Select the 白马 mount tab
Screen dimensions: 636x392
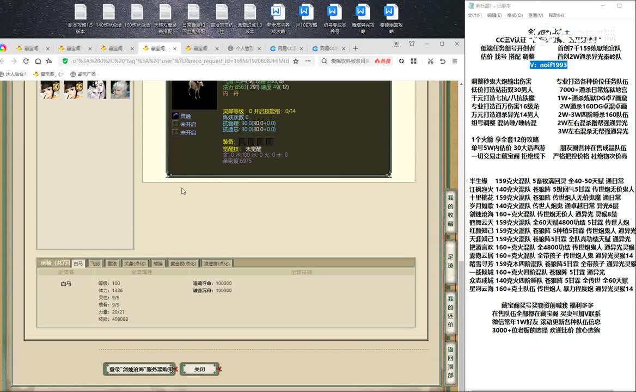pos(78,264)
